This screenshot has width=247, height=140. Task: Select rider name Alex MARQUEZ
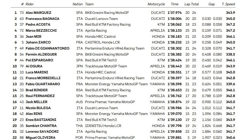point(38,13)
